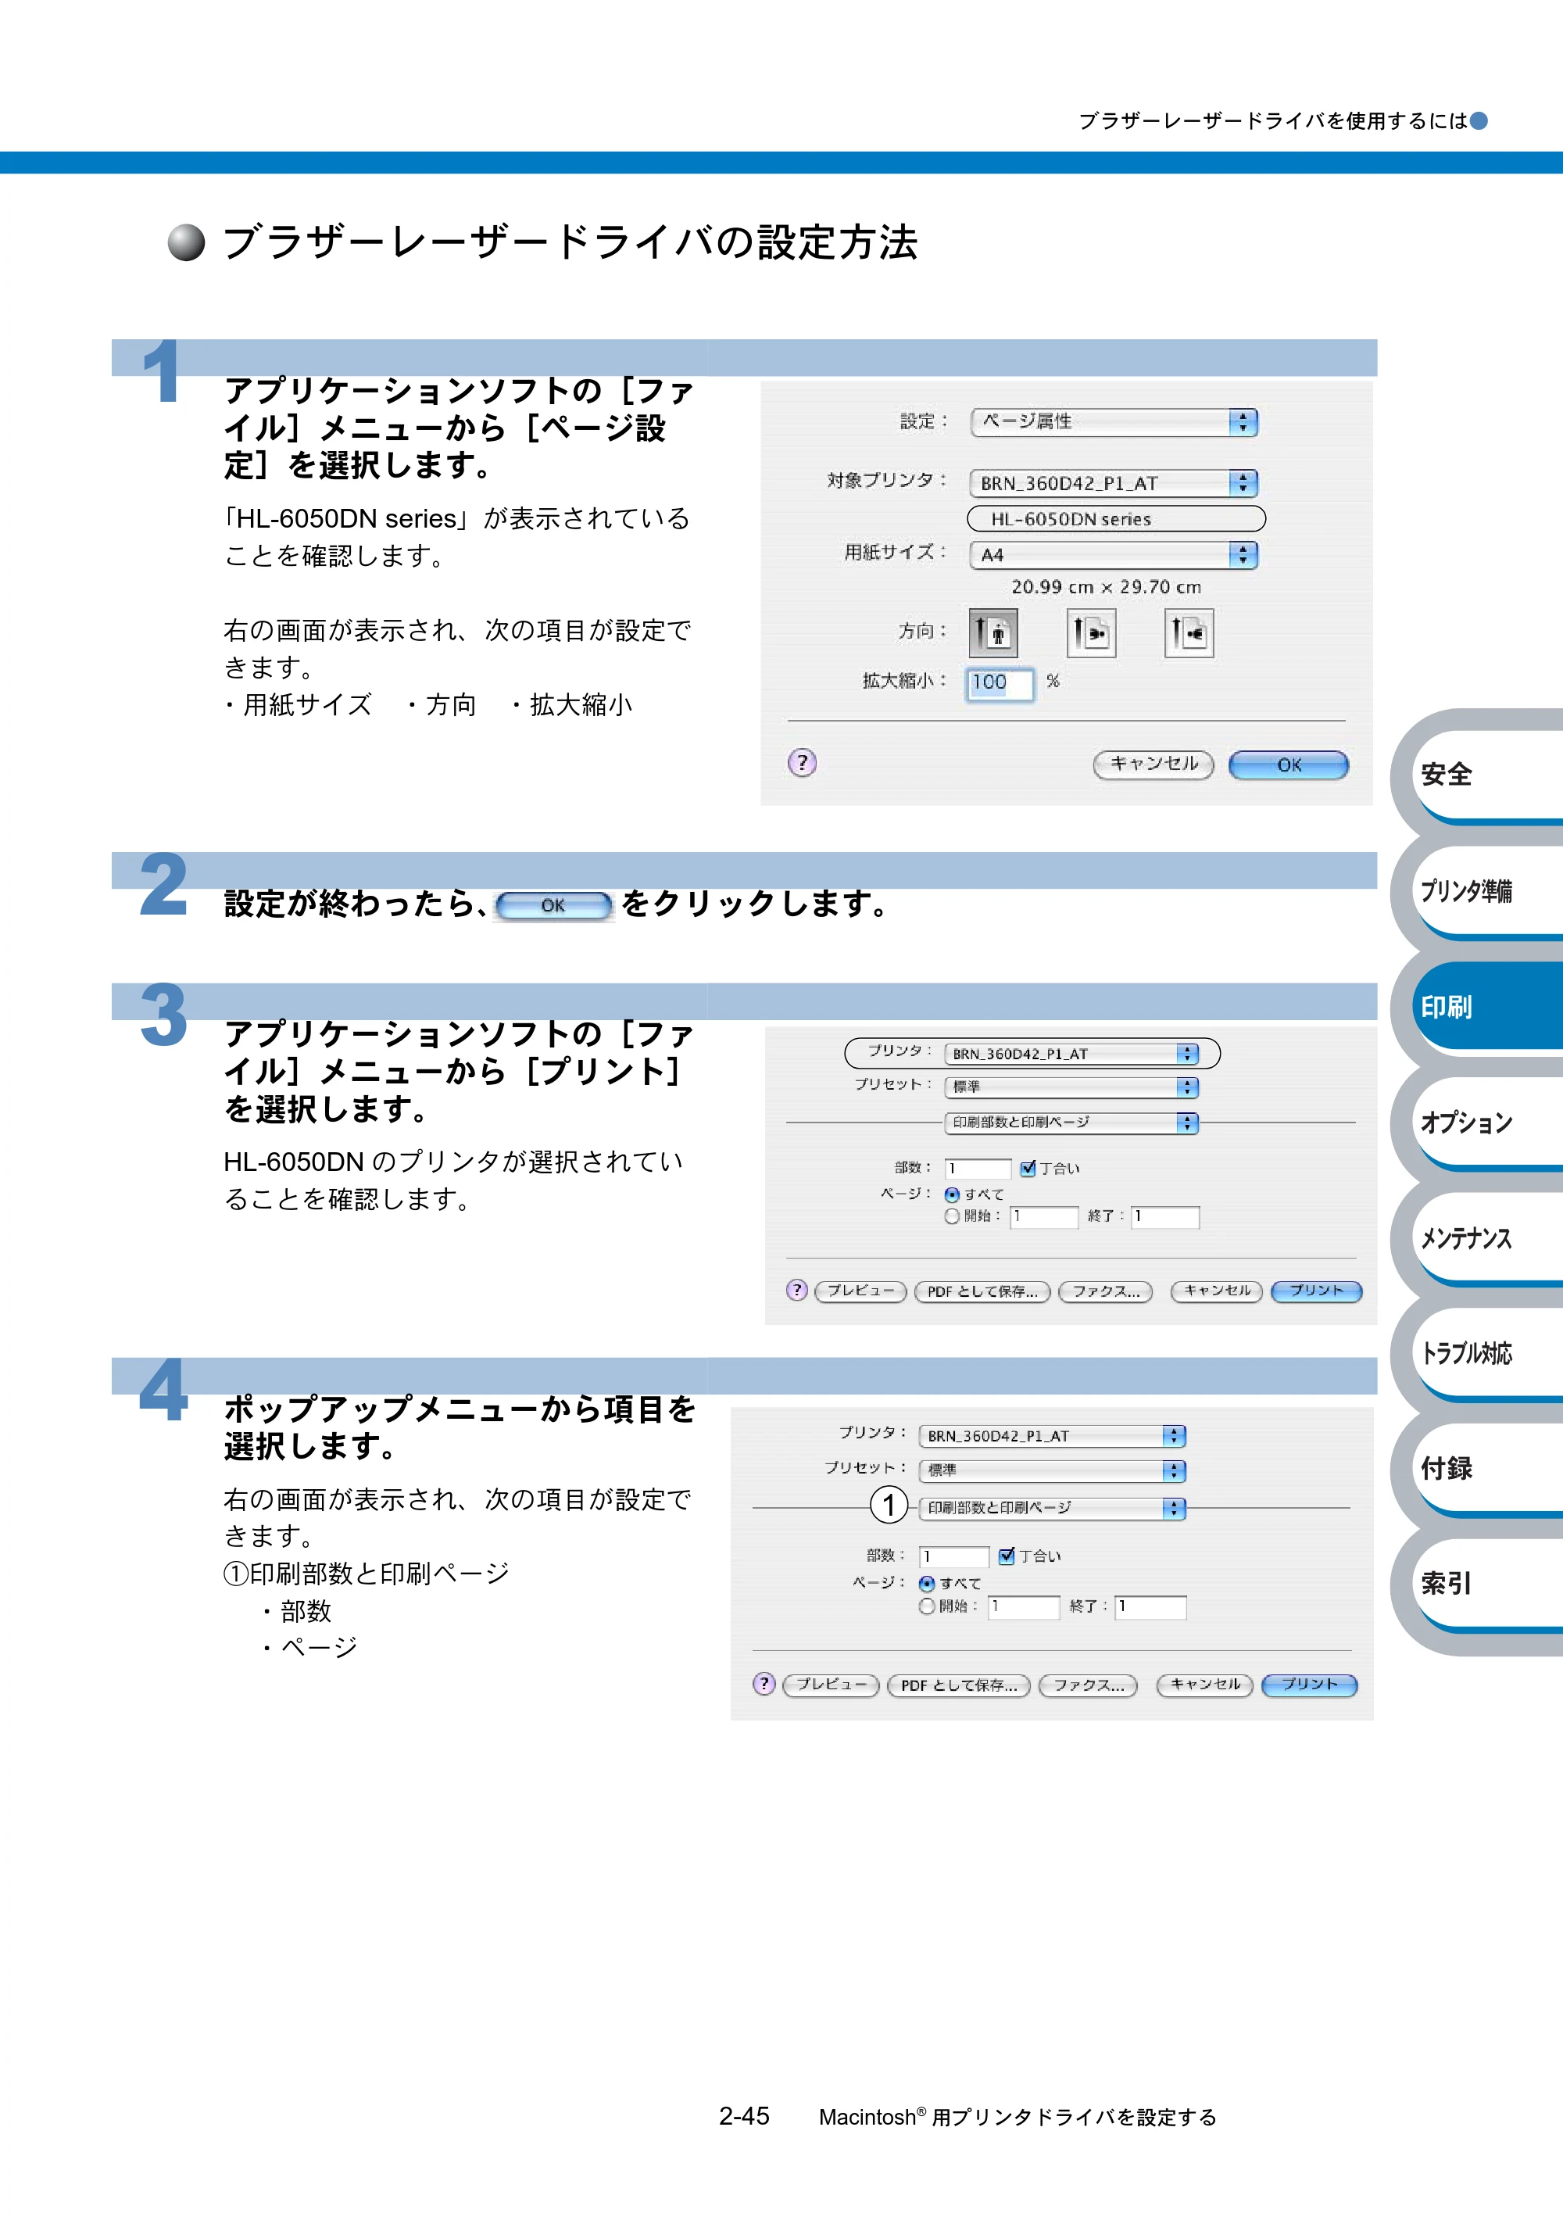1563x2213 pixels.
Task: Select portrait orientation icon in page setup
Action: pyautogui.click(x=993, y=633)
